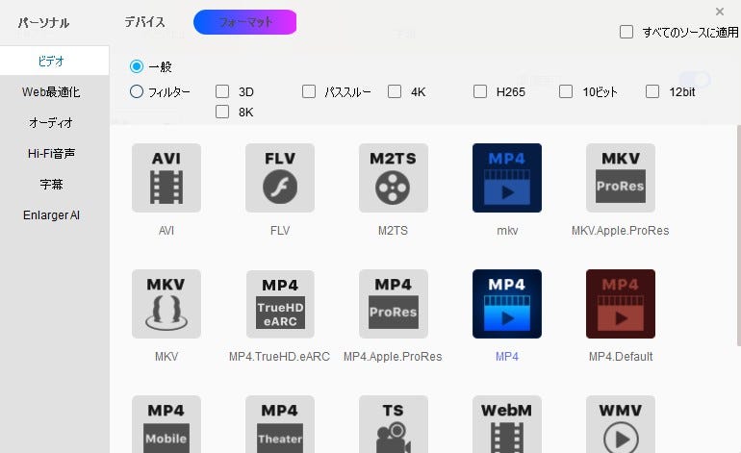Viewport: 741px width, 453px height.
Task: Select the WebM format icon
Action: (507, 424)
